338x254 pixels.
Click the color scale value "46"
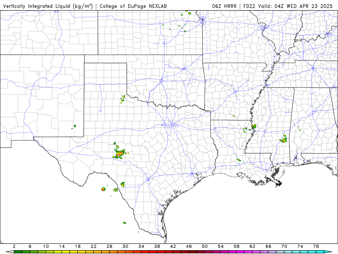click(189, 246)
